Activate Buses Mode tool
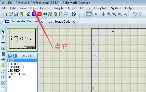Screen dimensions: 146x92 click(x=3, y=59)
